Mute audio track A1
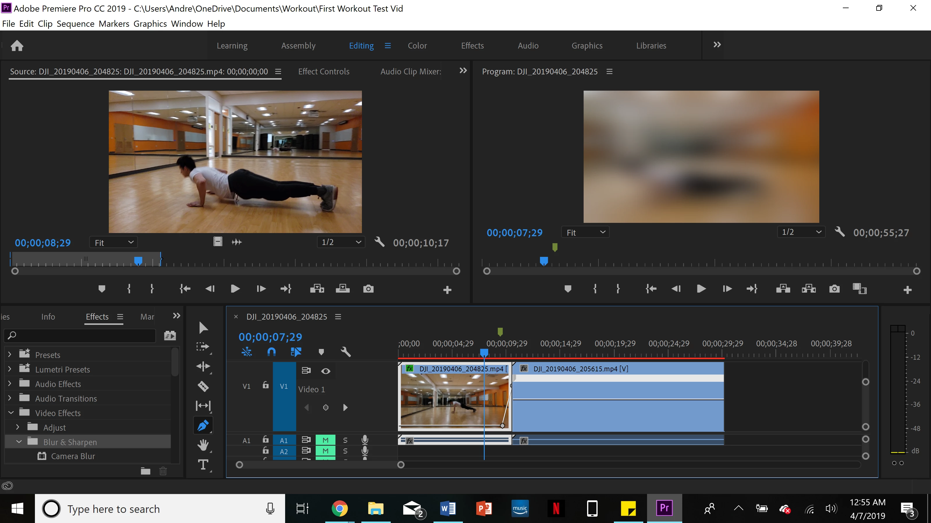 pyautogui.click(x=325, y=440)
